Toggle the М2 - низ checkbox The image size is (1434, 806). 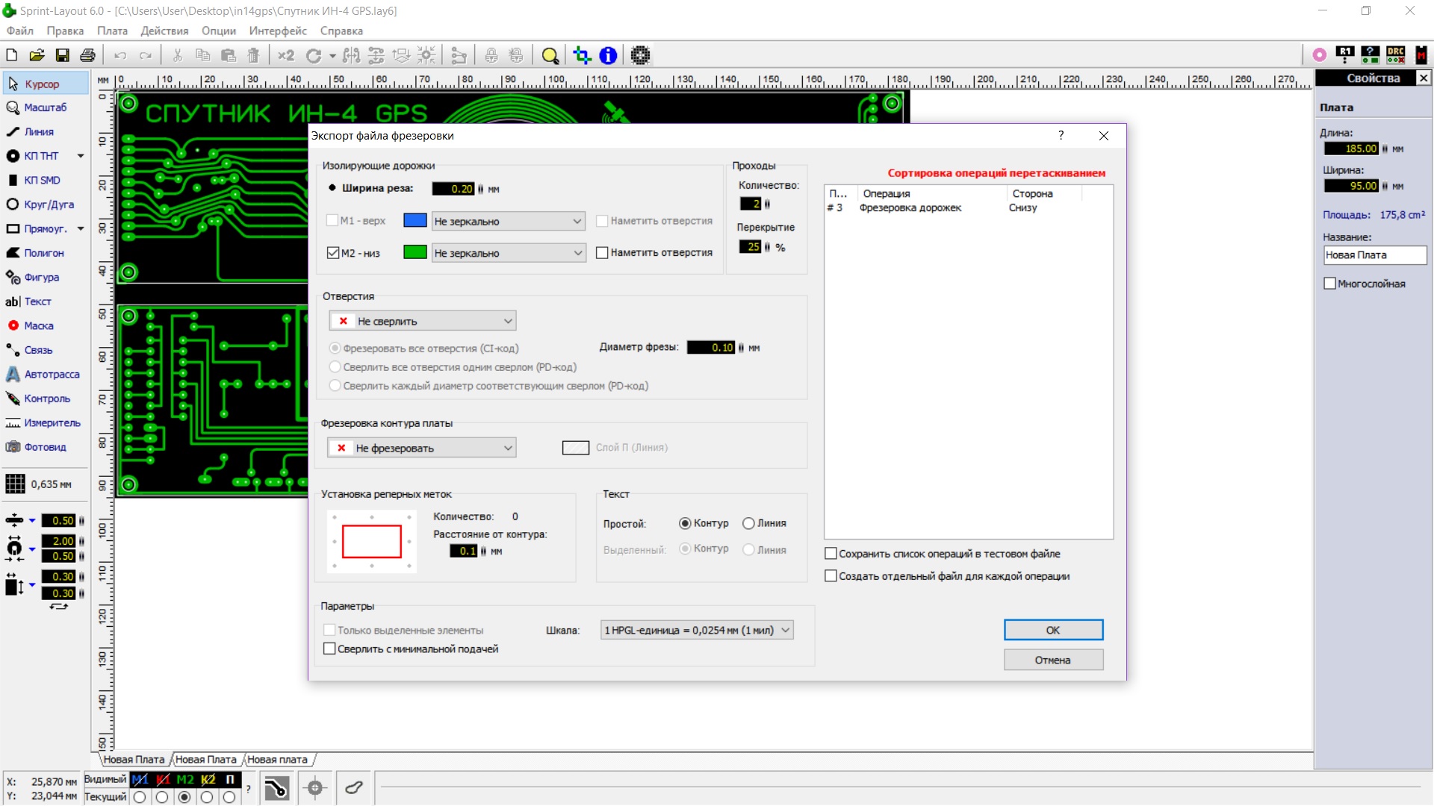[333, 253]
